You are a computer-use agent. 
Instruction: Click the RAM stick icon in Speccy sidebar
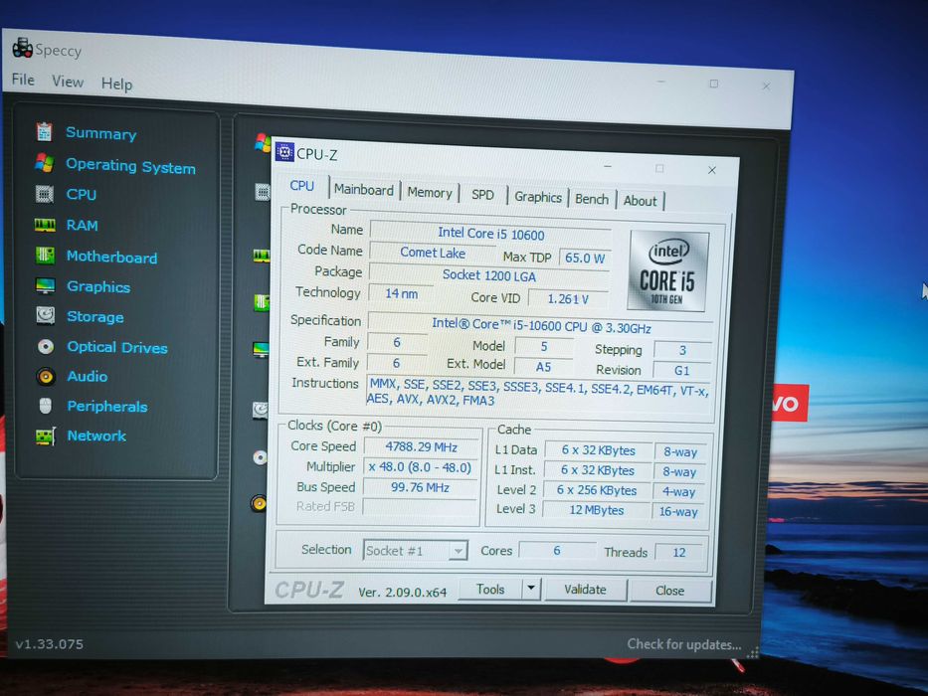click(x=45, y=225)
